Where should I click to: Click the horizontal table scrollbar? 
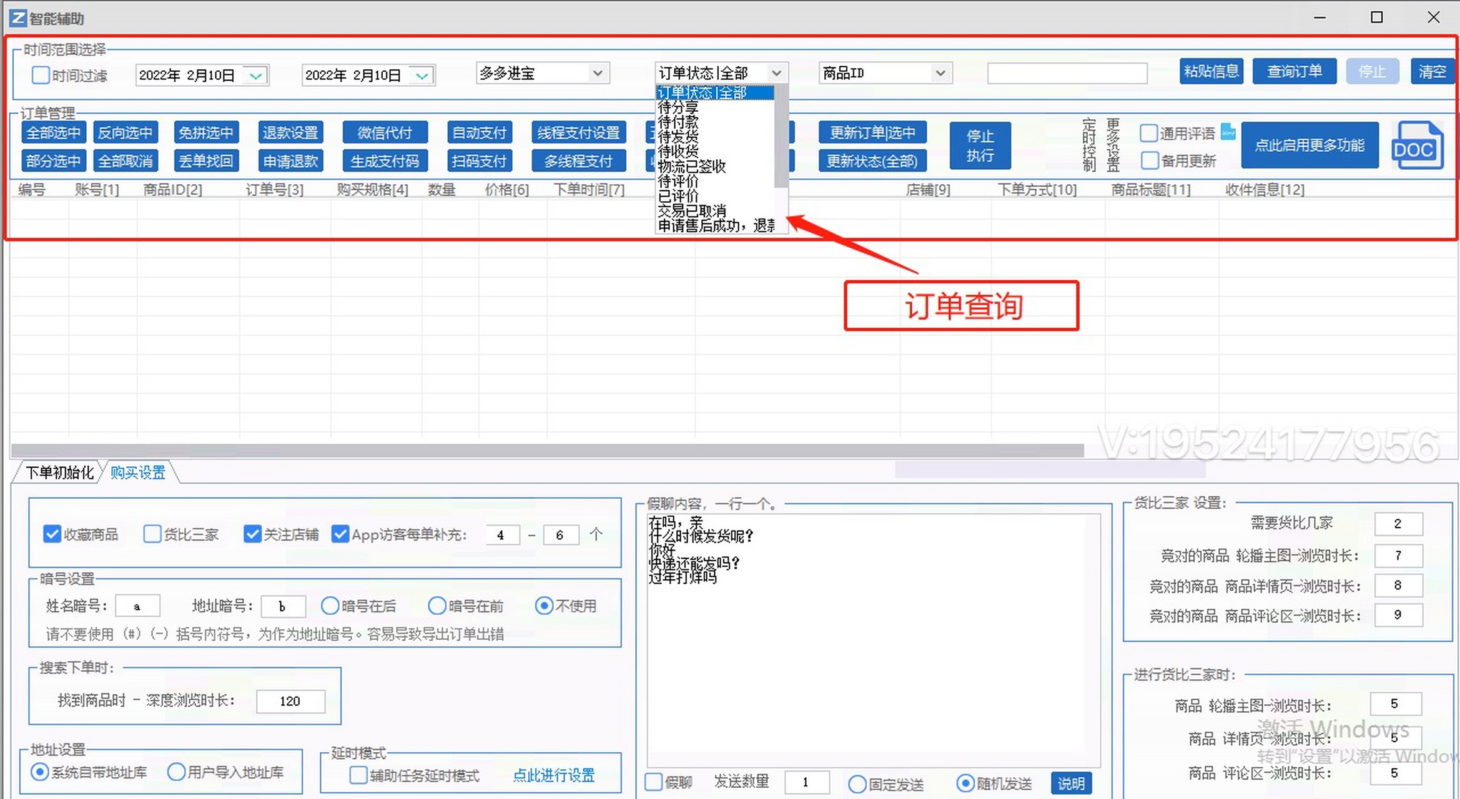tap(548, 451)
